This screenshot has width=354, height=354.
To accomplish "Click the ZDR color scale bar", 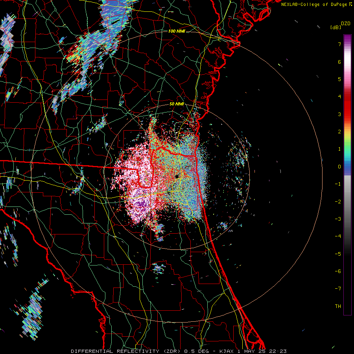I will point(347,175).
